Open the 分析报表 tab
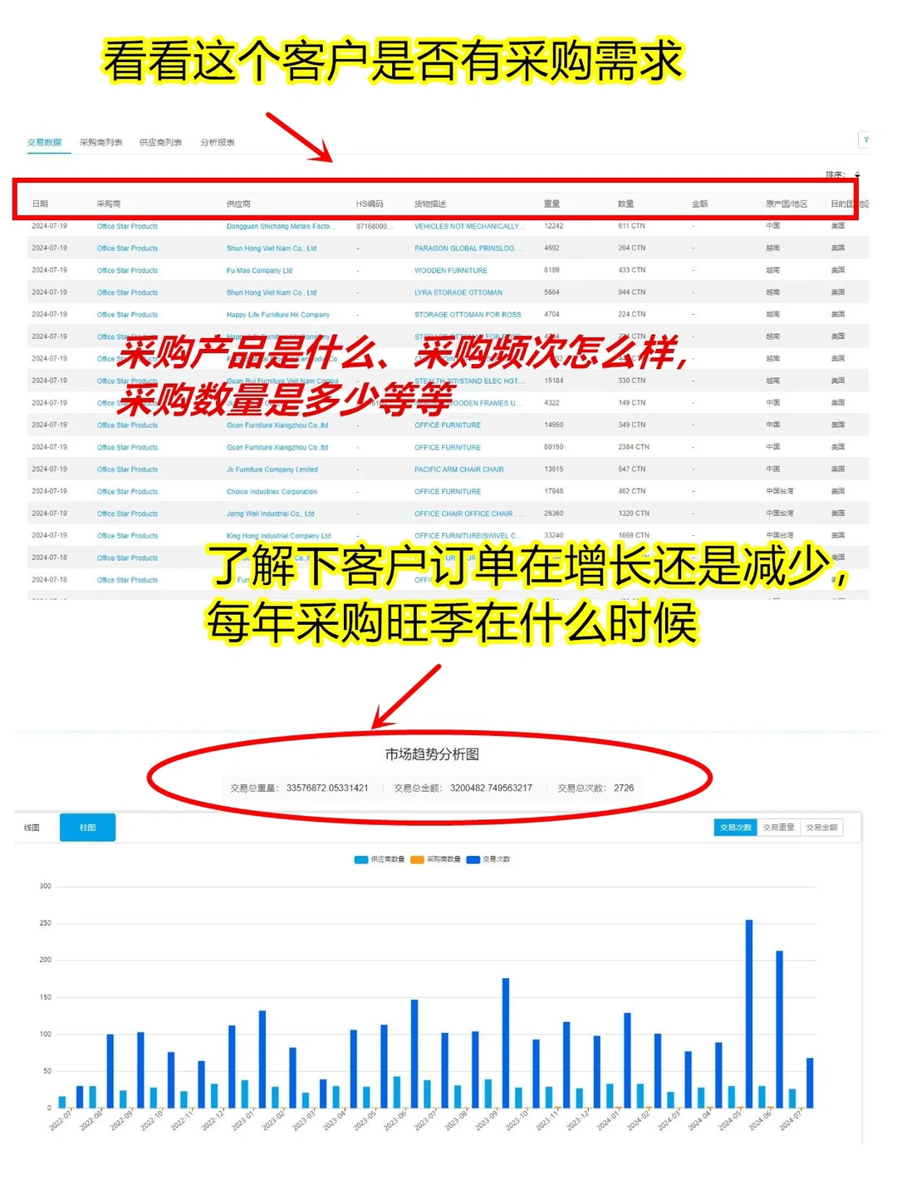This screenshot has height=1199, width=897. pyautogui.click(x=218, y=142)
